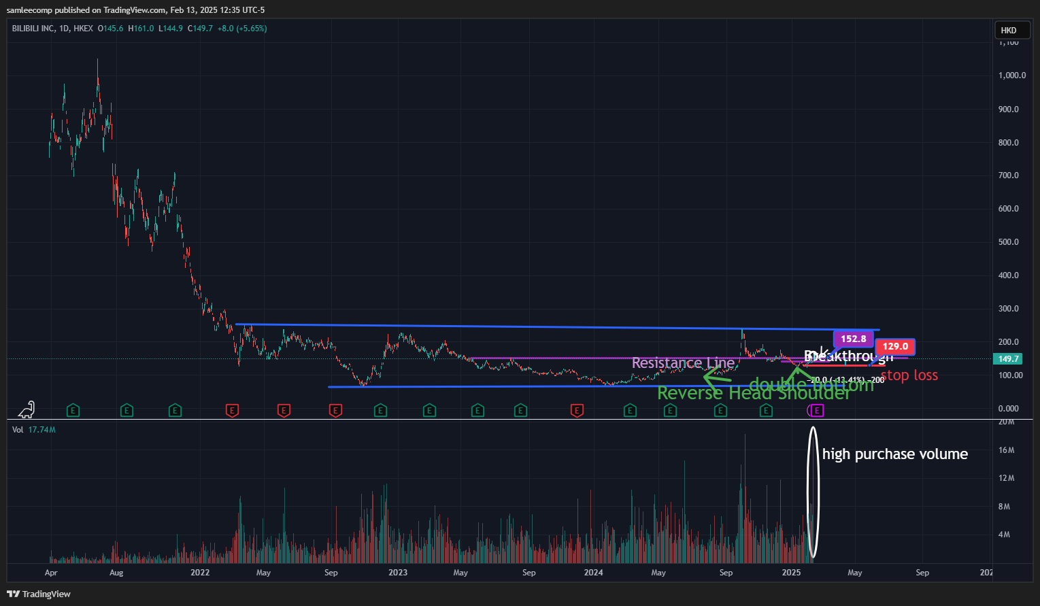Select the 'double bottom' annotation text
Screen dimensions: 1040x606
click(811, 385)
